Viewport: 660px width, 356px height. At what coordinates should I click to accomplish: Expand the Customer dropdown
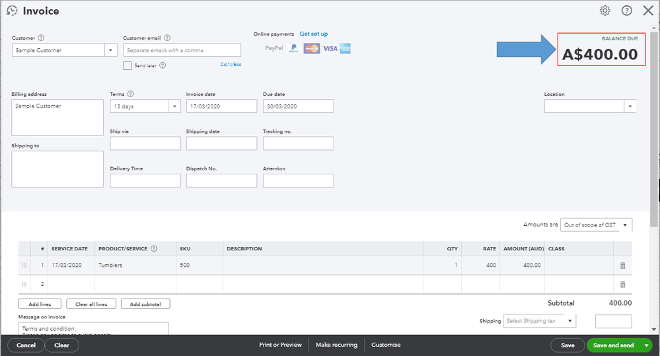click(110, 50)
